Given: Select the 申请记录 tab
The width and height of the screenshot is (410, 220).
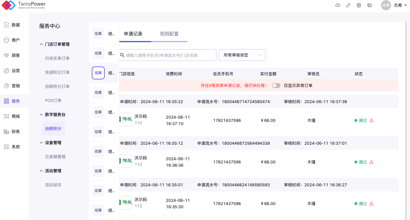Looking at the screenshot, I should coord(133,34).
